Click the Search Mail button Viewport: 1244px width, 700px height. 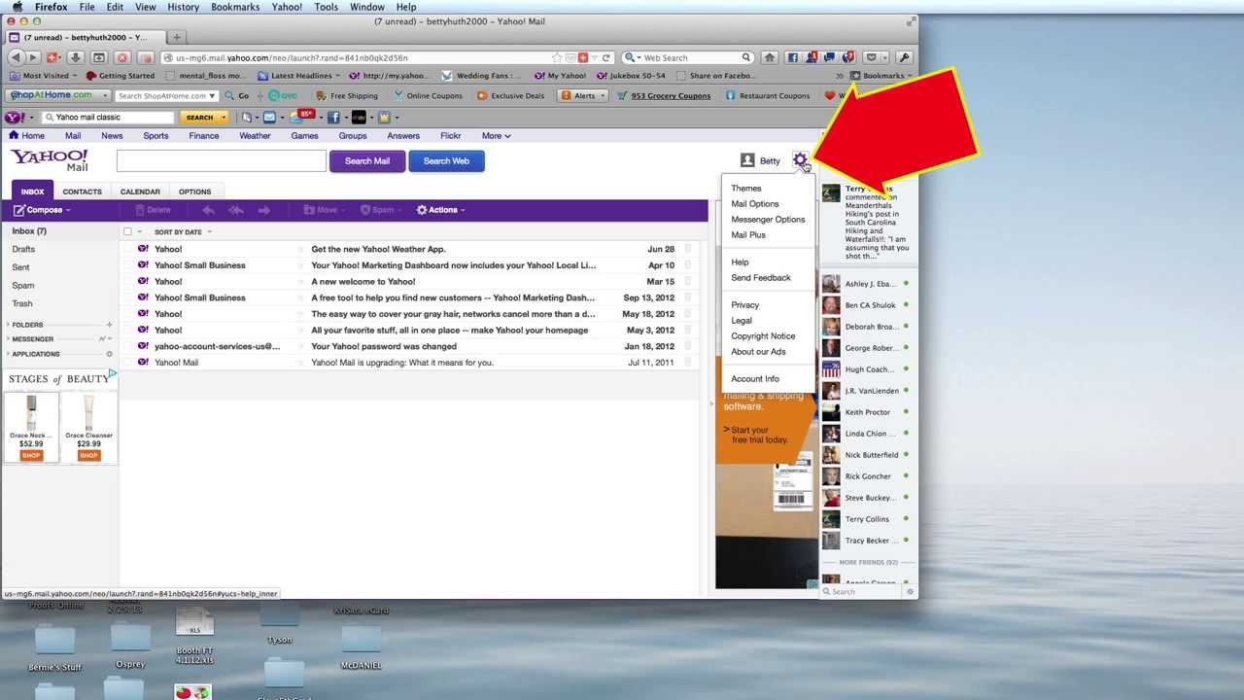click(367, 161)
